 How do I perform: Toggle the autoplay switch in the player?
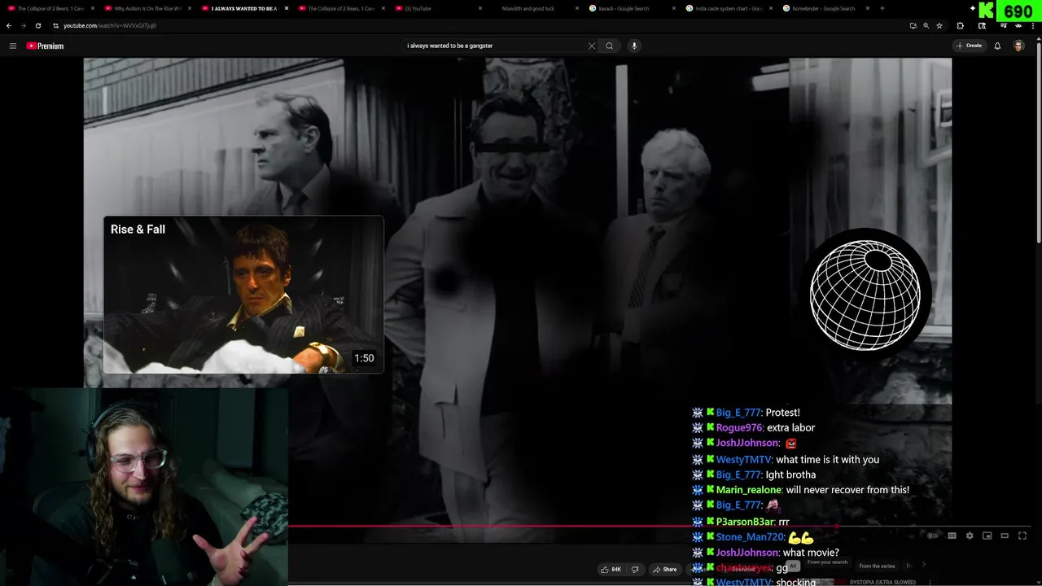[934, 536]
